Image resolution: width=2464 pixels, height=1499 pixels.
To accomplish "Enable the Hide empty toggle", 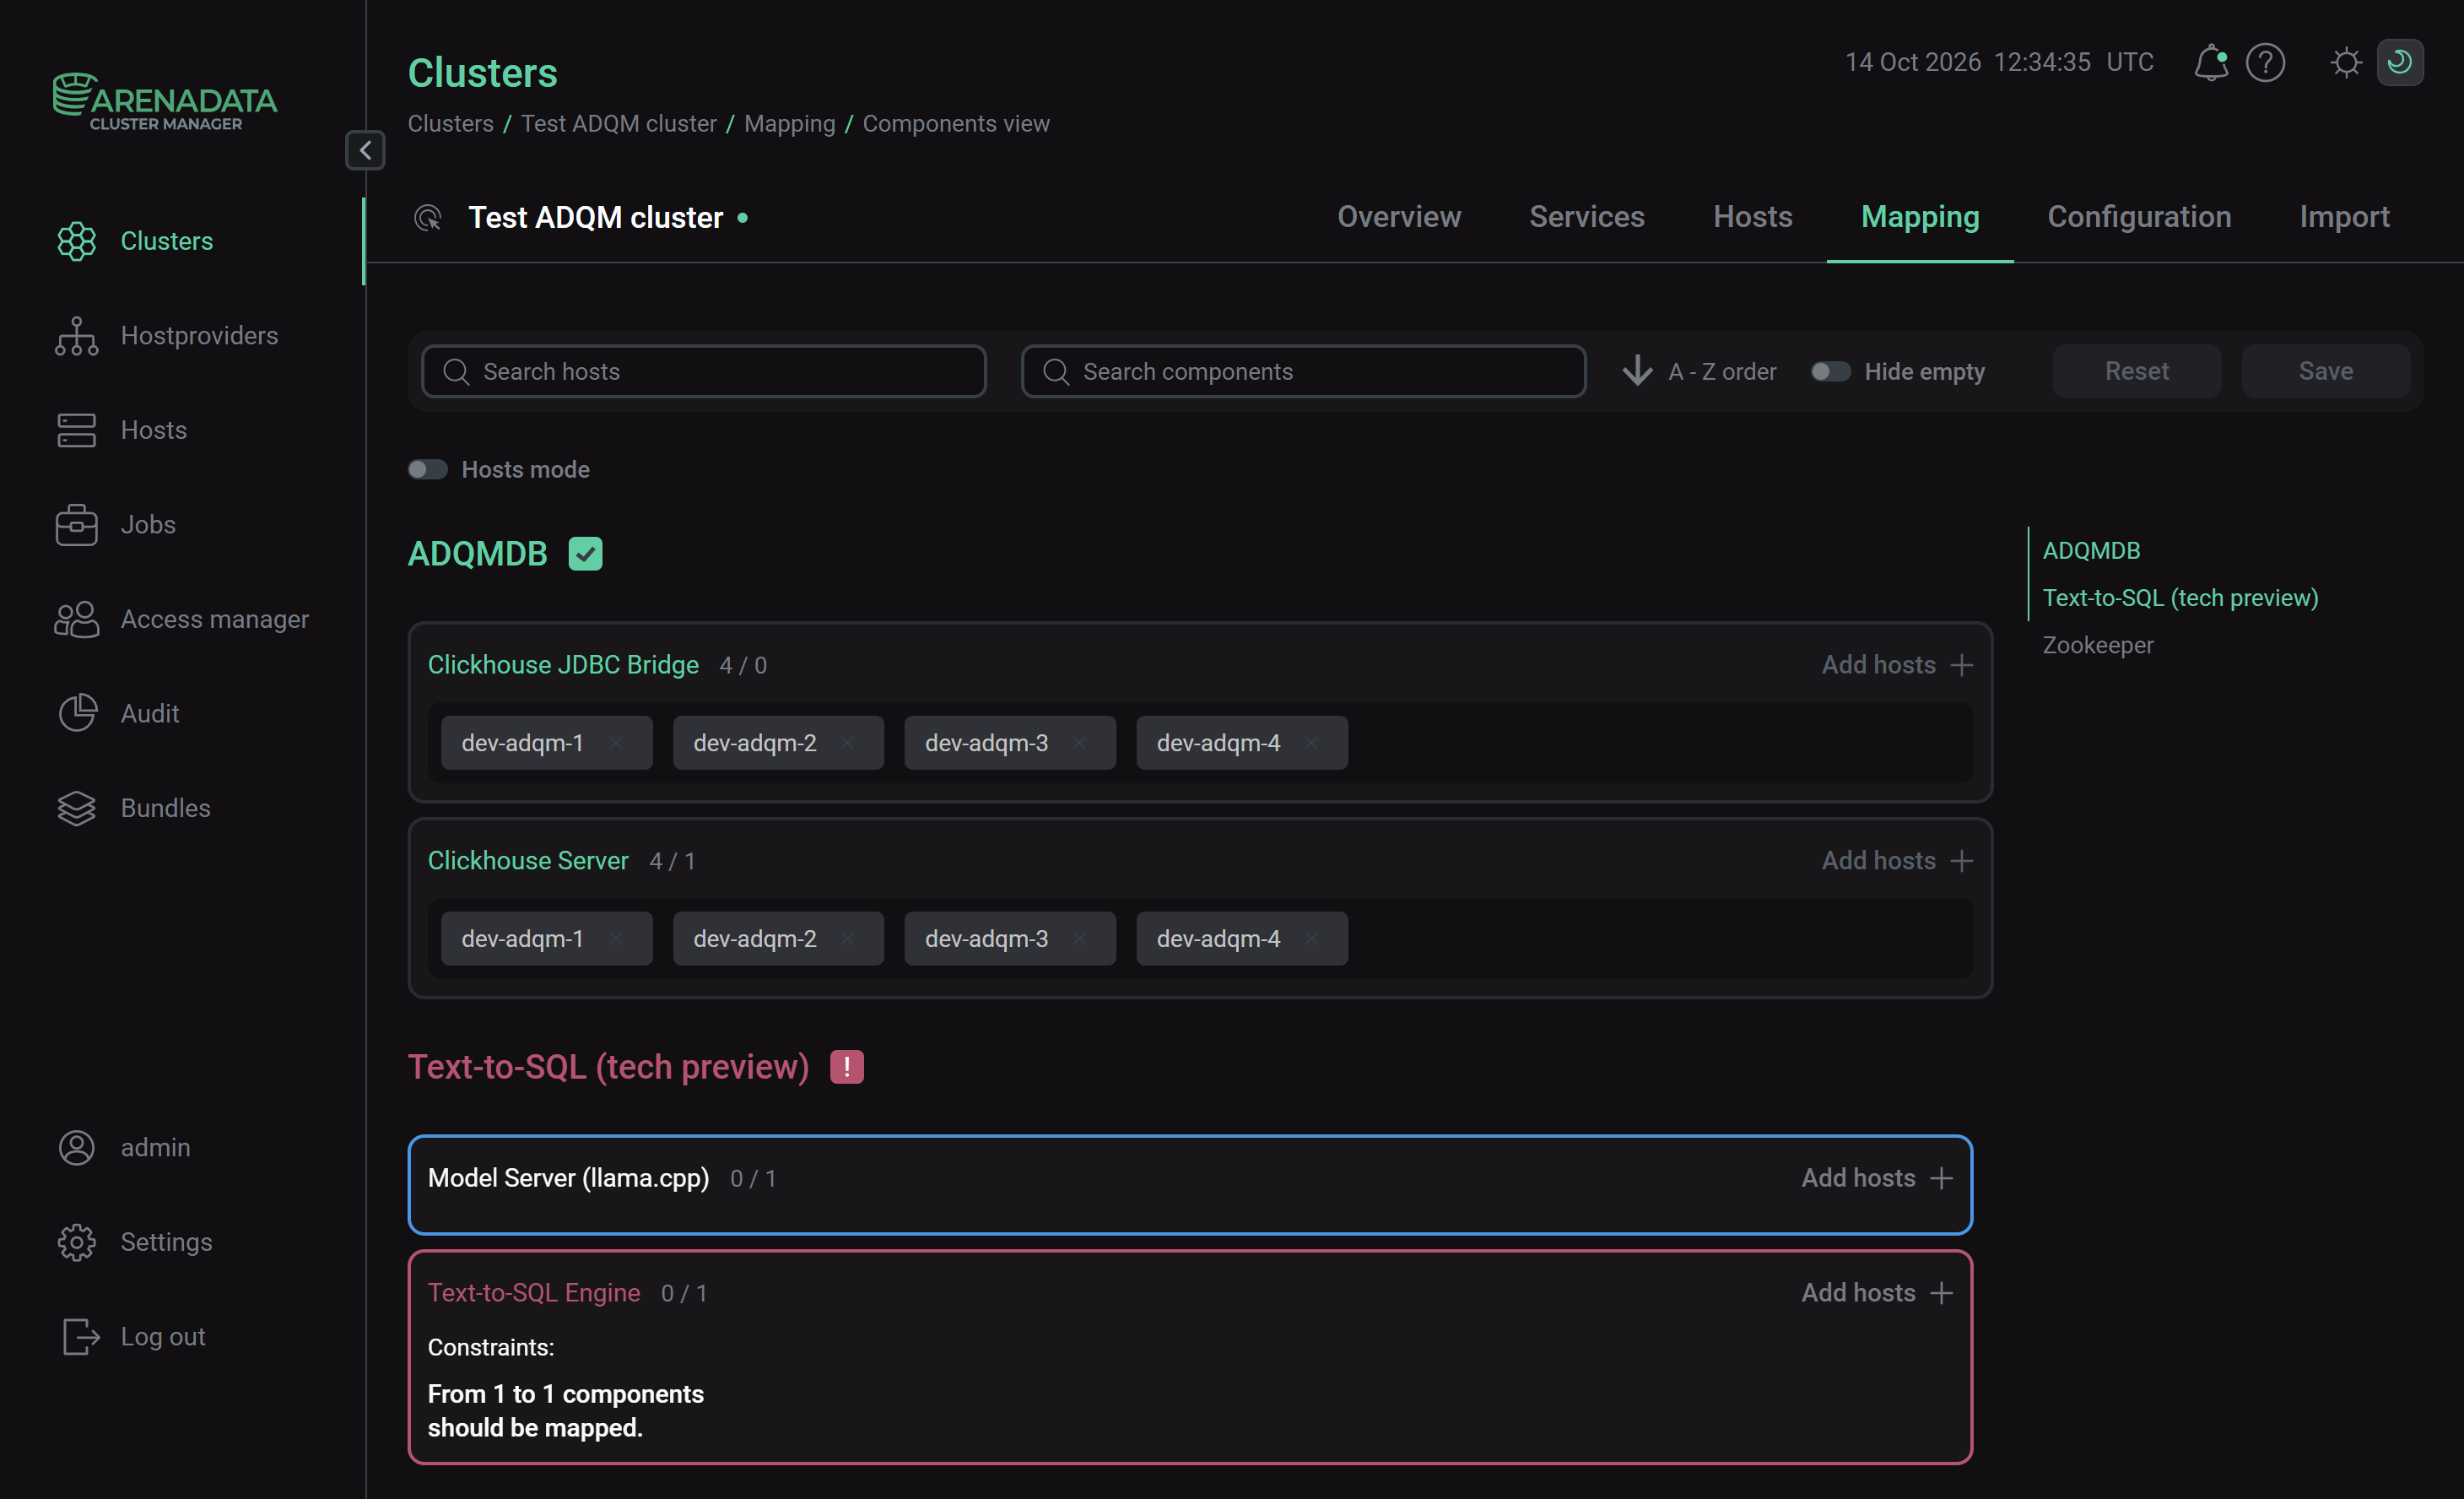I will (1830, 372).
